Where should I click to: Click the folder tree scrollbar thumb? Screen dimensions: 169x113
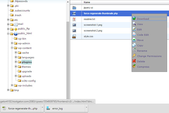click(68, 60)
